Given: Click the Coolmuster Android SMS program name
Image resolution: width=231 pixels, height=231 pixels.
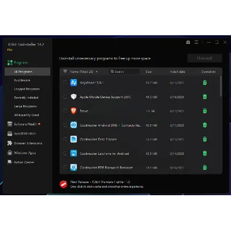Looking at the screenshot, I should (110, 125).
